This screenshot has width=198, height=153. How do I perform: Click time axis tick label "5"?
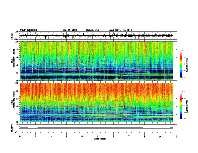click(98, 136)
